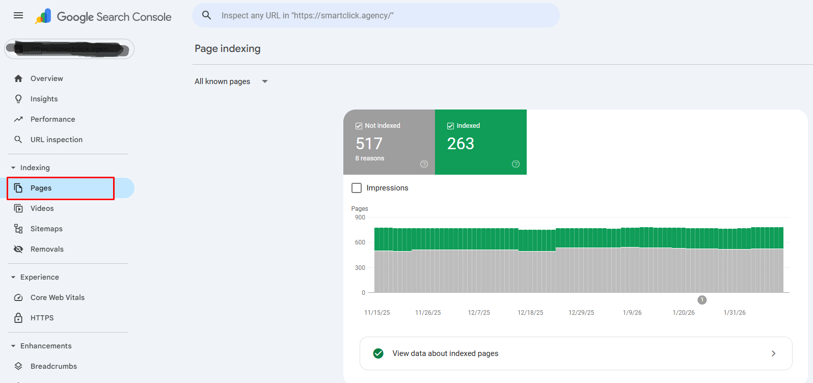The image size is (813, 383).
Task: Open the property selector dropdown
Action: coord(69,49)
